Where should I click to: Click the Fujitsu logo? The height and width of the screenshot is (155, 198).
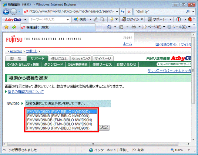click(x=14, y=39)
